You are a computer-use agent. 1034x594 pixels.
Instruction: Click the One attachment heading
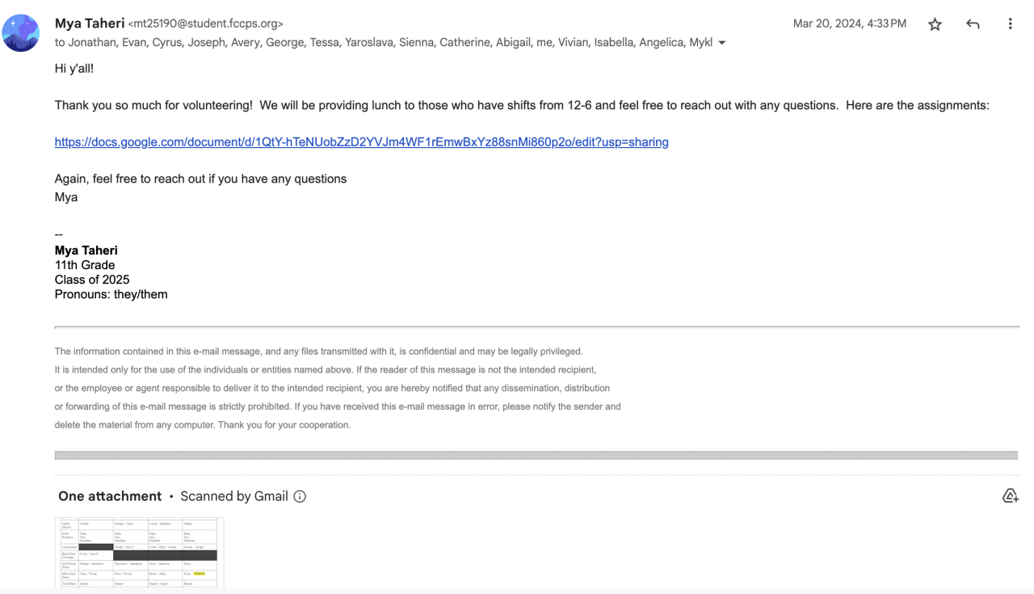click(110, 496)
